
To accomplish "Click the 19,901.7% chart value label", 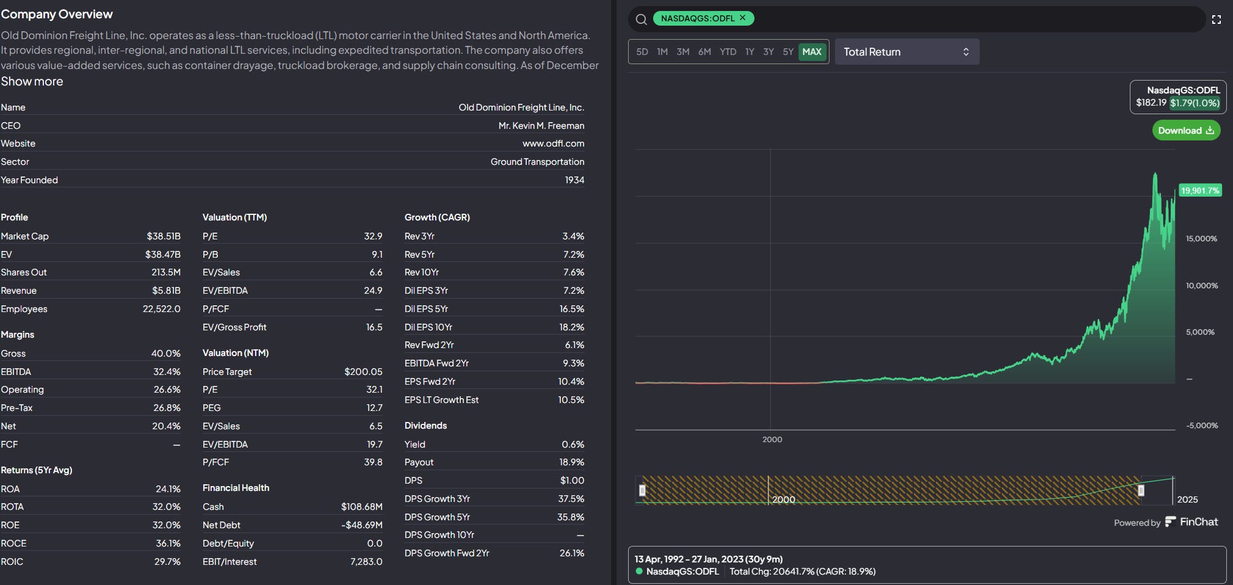I will (x=1200, y=191).
